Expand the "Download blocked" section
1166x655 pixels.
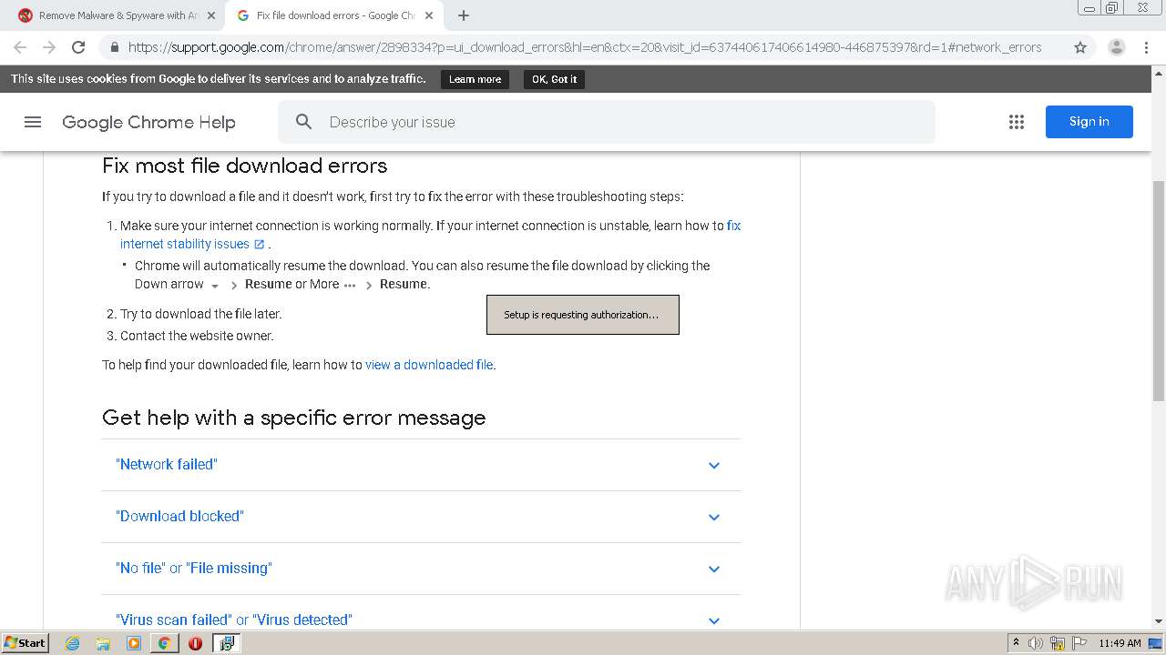tap(421, 517)
